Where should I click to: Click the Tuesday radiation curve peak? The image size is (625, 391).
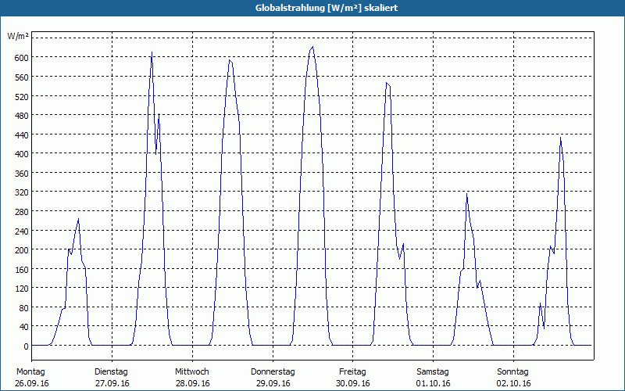152,52
